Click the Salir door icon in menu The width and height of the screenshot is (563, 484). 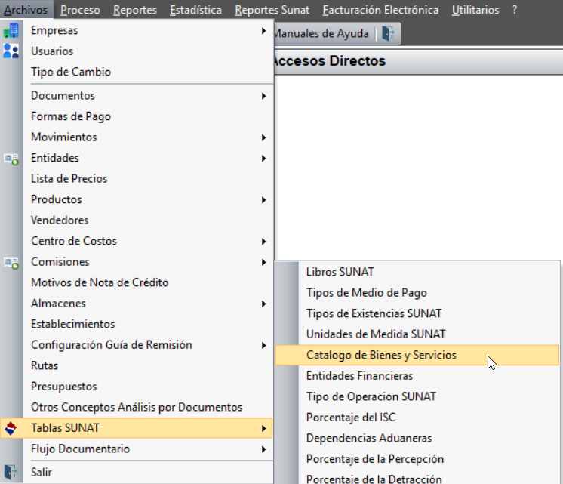[11, 472]
